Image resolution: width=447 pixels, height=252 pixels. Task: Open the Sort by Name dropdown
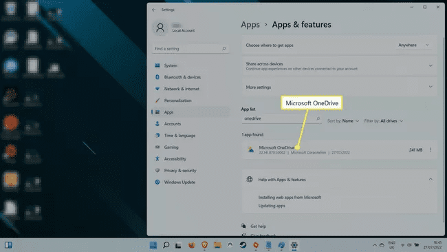(x=343, y=121)
